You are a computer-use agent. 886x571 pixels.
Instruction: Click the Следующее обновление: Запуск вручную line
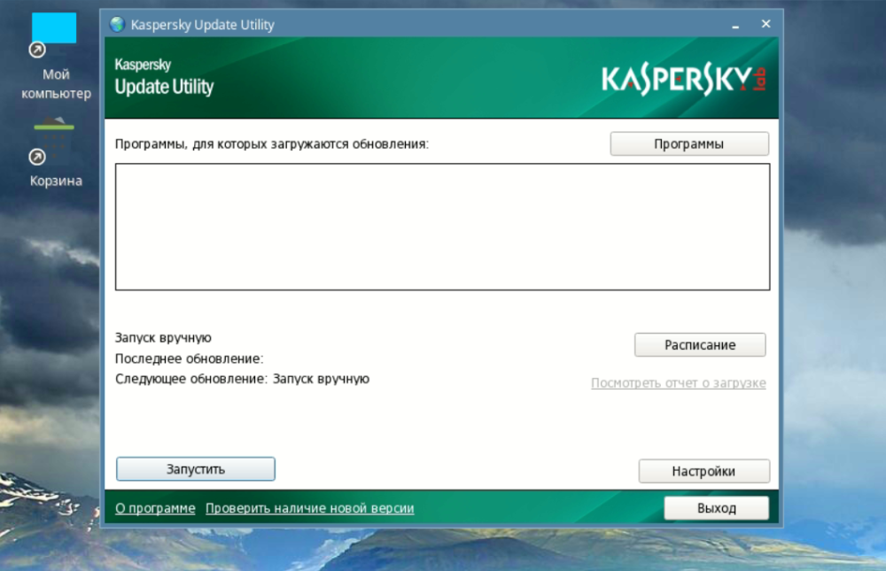tap(243, 379)
